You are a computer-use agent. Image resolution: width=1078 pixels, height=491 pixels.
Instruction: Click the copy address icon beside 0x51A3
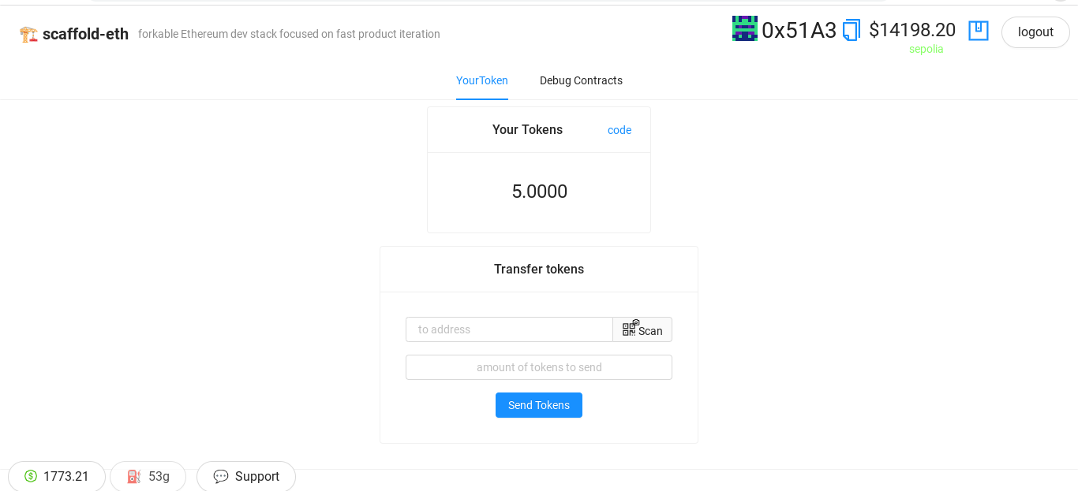point(851,30)
